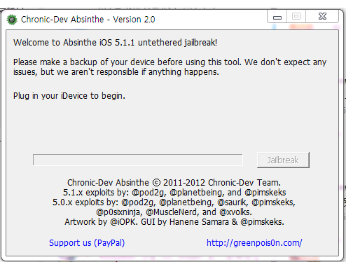
Task: Visit the http://greenpois0n.com/ link
Action: pos(254,243)
